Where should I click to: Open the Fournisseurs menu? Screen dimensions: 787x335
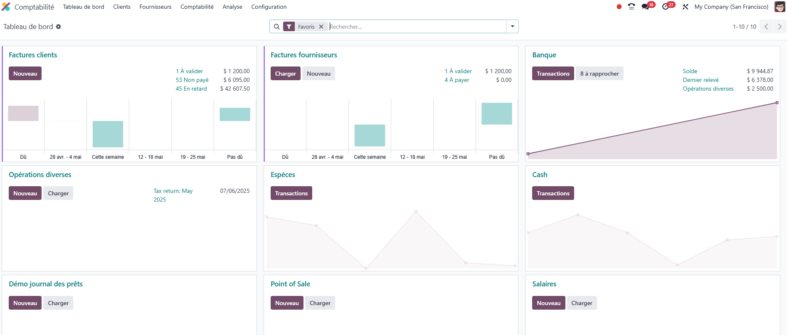pyautogui.click(x=155, y=7)
